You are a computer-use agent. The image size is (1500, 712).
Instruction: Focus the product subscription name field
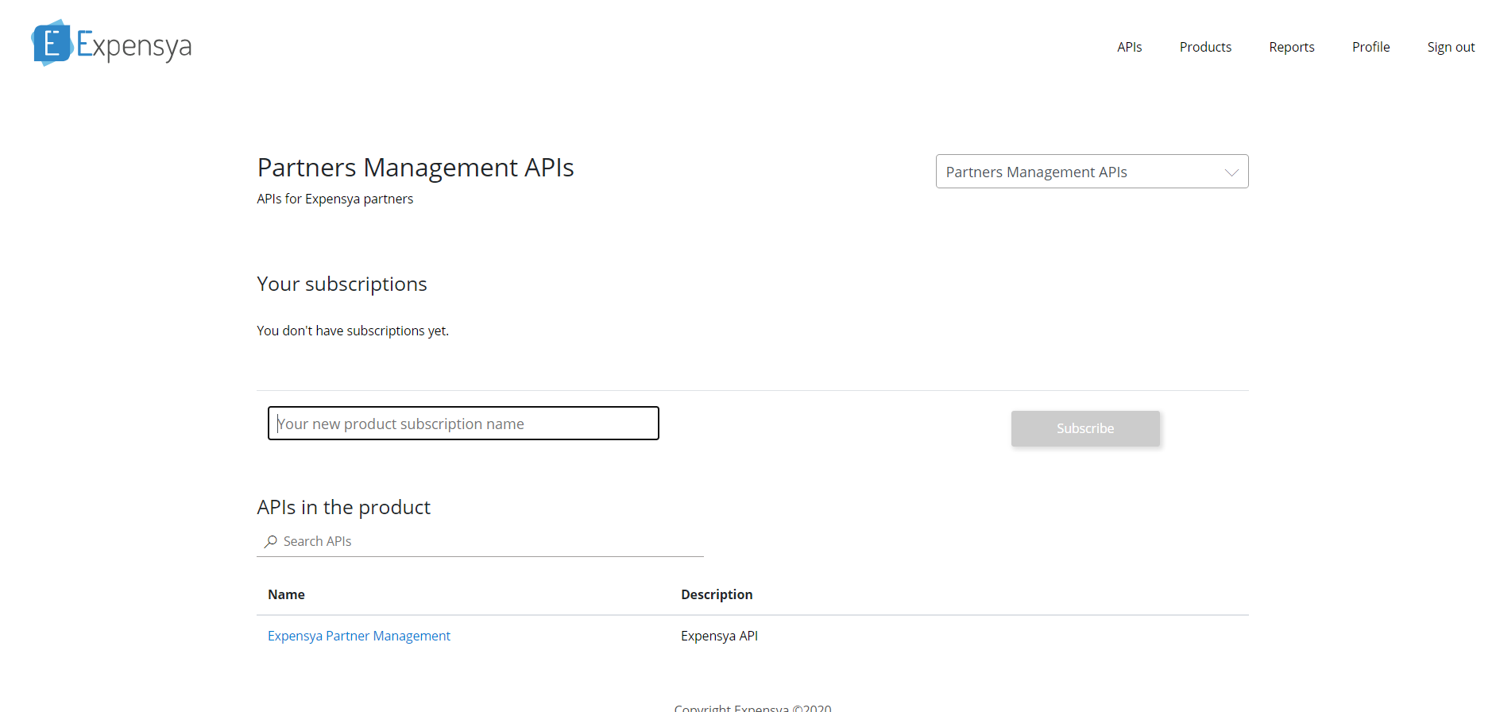[463, 424]
